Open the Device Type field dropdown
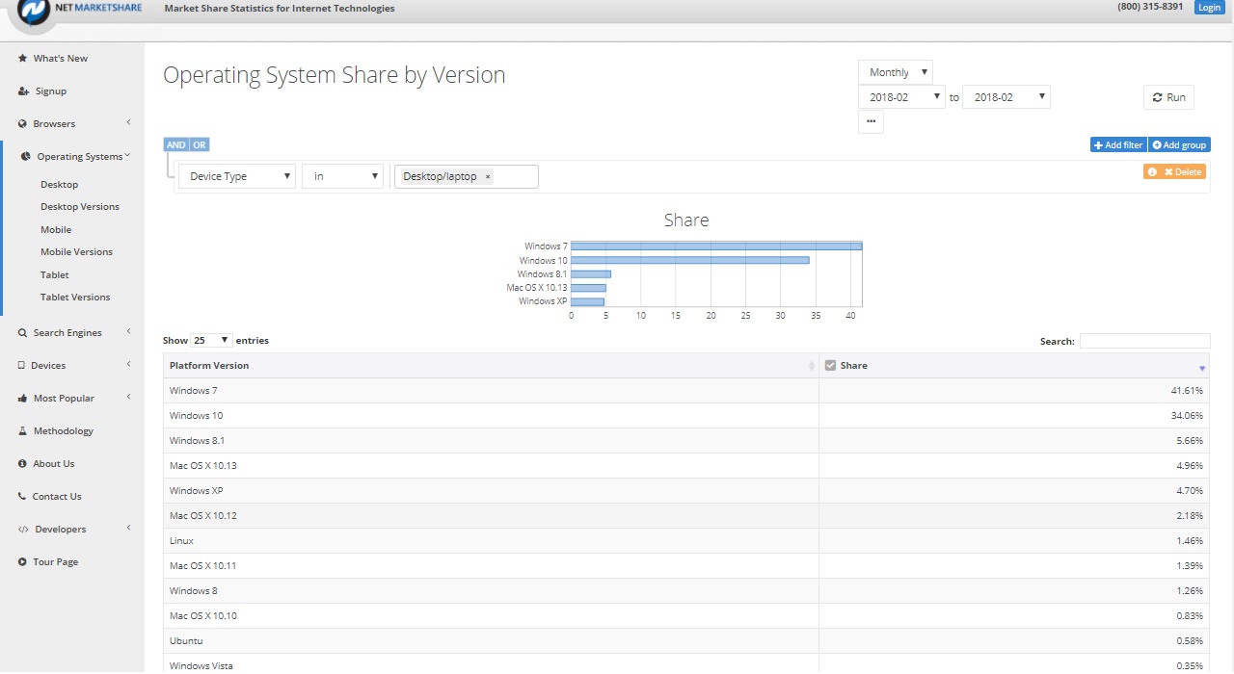The height and width of the screenshot is (674, 1234). pos(237,177)
